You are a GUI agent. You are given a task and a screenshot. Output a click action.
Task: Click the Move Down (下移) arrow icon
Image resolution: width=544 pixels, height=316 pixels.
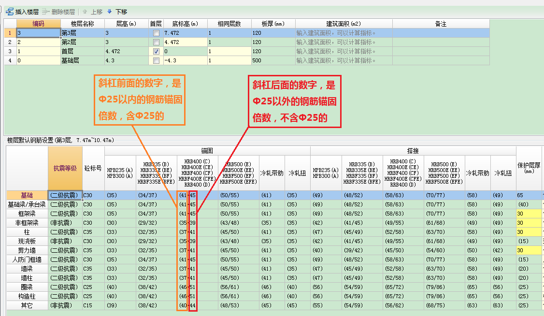(x=110, y=12)
